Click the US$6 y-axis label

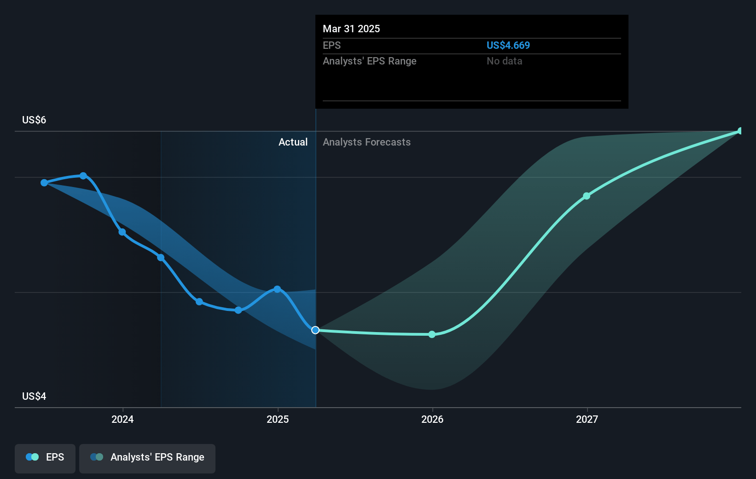[x=34, y=120]
